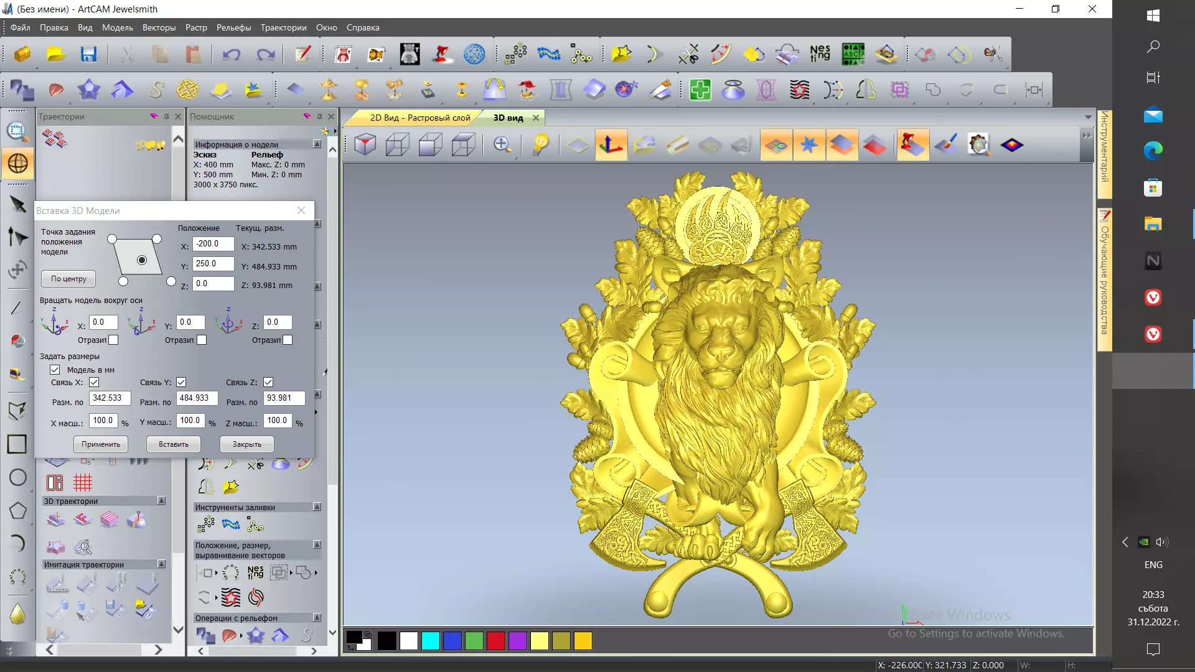Open the 'Файл' menu
Image resolution: width=1195 pixels, height=672 pixels.
[20, 27]
